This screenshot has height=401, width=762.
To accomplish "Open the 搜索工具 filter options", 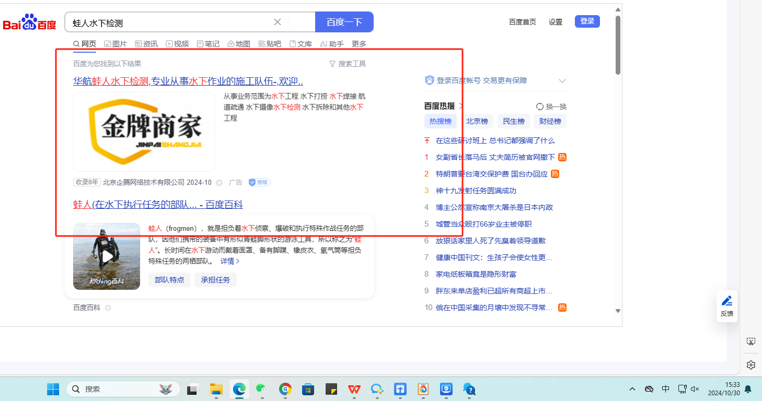I will [x=347, y=64].
